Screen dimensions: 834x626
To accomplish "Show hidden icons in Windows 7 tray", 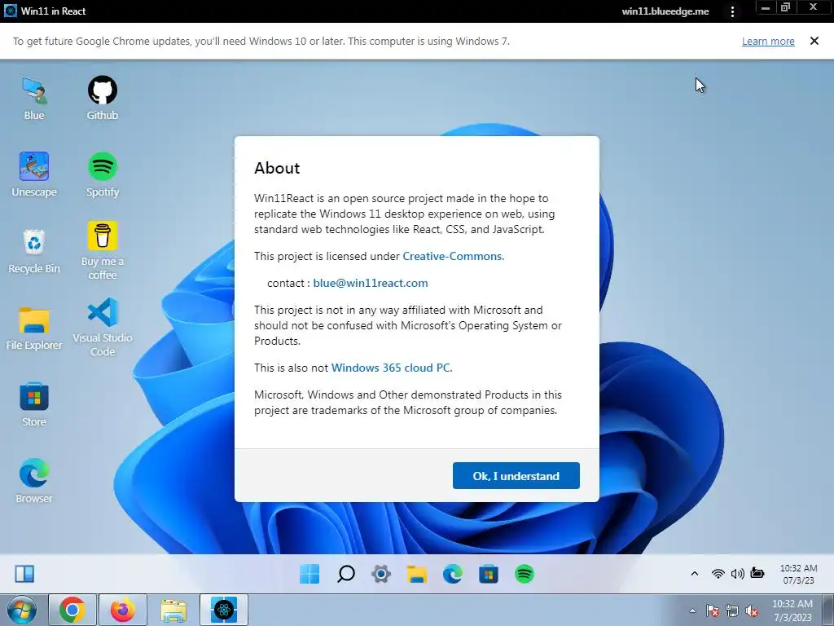I will click(x=692, y=611).
